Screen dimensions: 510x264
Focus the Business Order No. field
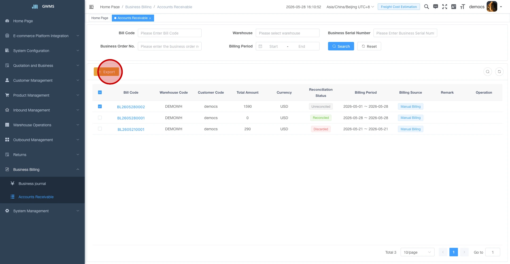[170, 46]
